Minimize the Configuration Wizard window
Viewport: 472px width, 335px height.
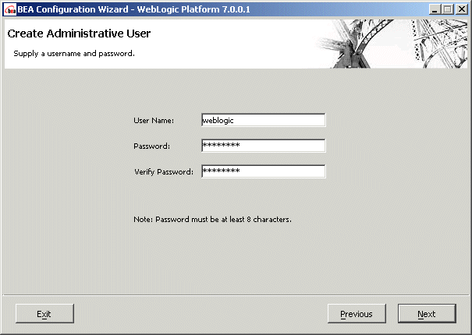[435, 9]
